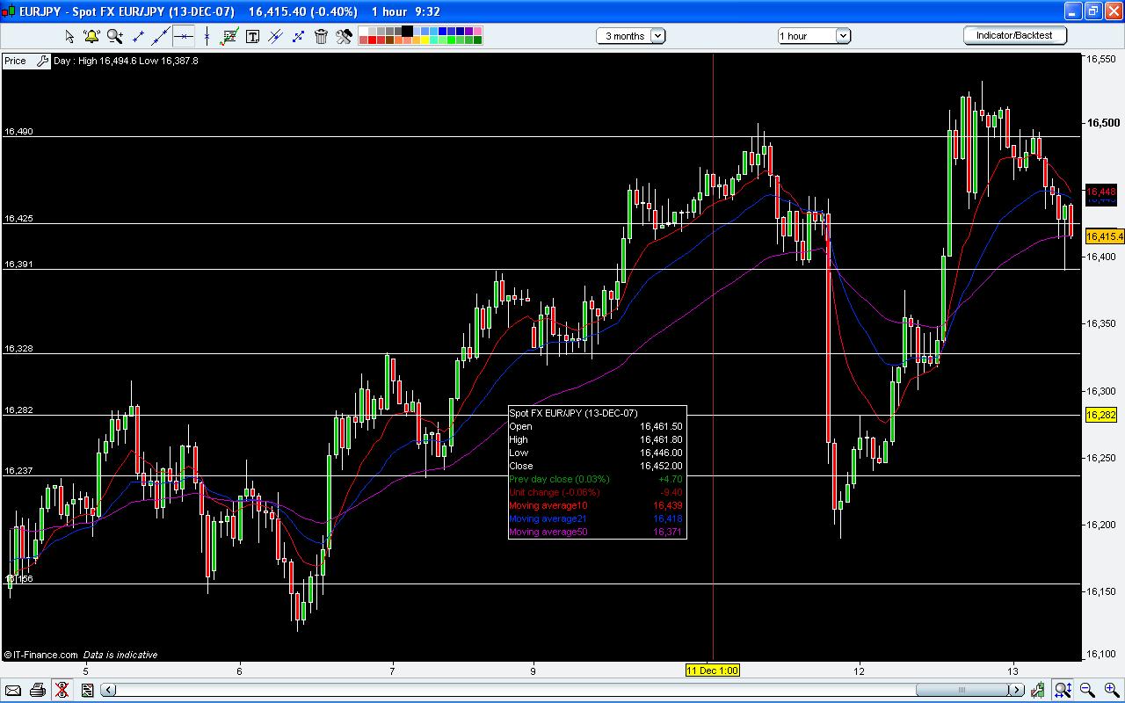Zoom in with the plus magnifier
Image resolution: width=1125 pixels, height=703 pixels.
click(x=1112, y=690)
